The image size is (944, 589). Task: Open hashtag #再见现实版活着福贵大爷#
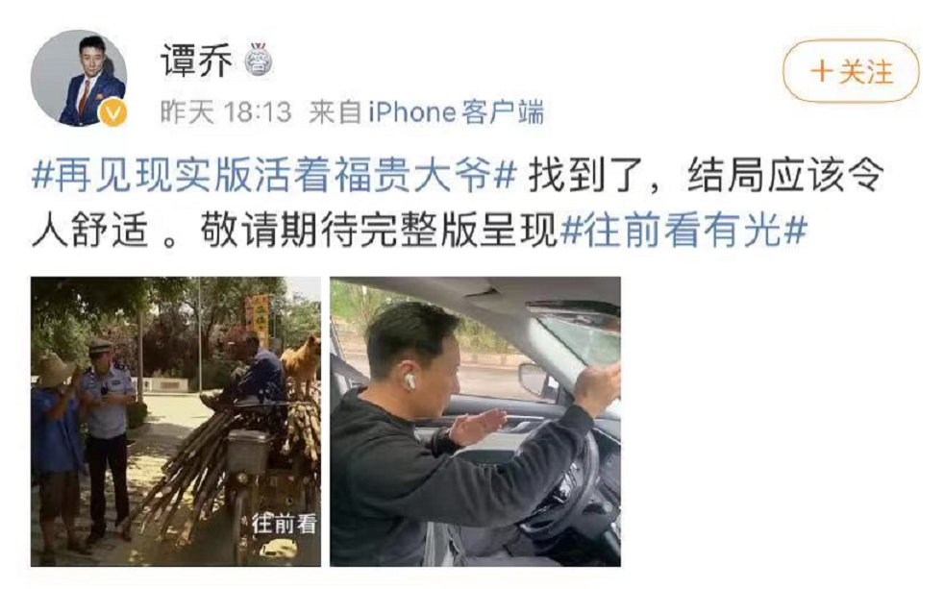coord(275,176)
